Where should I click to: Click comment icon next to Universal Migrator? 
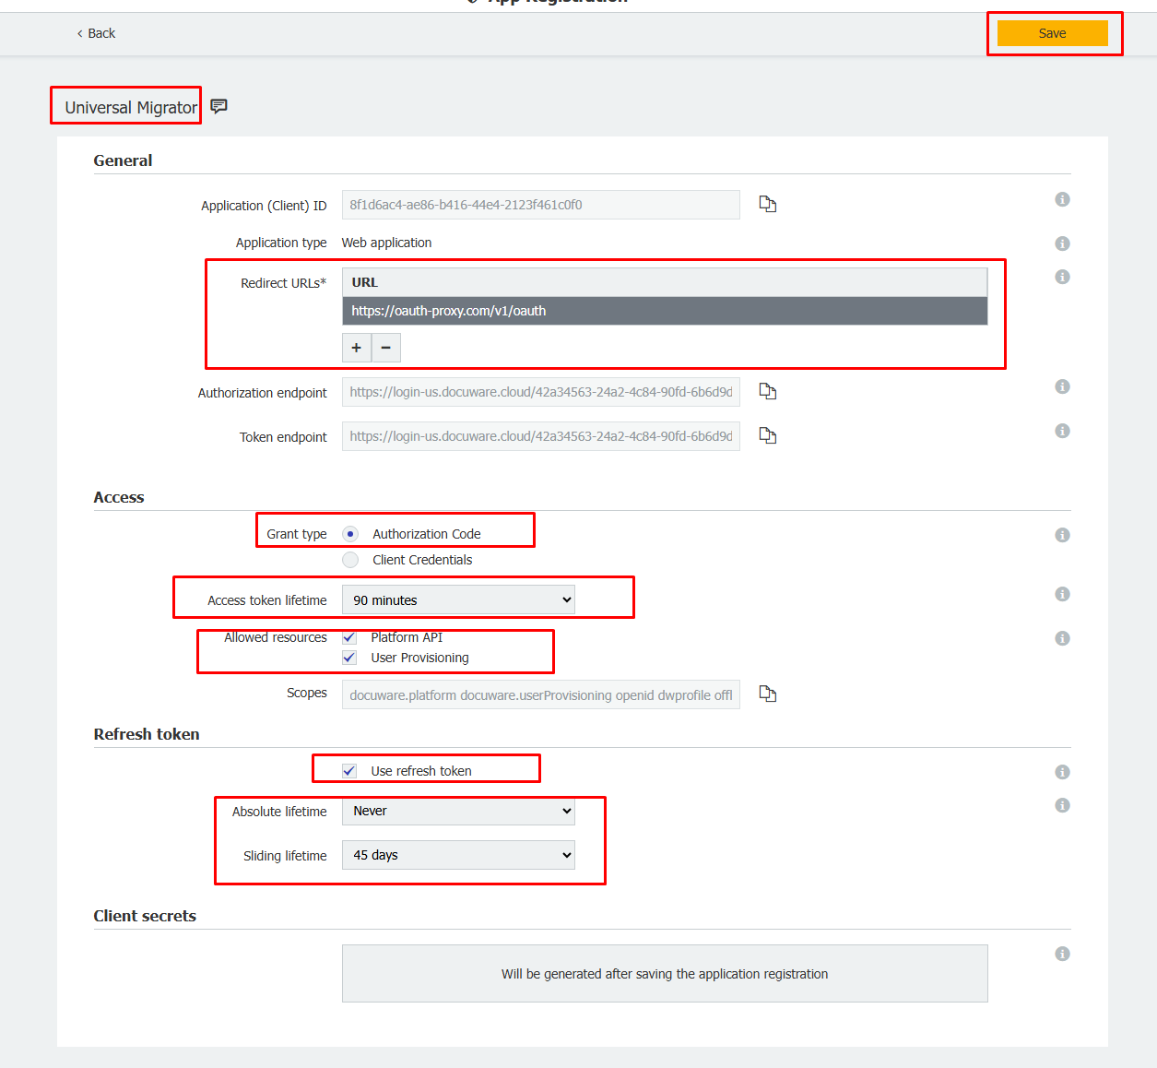[x=218, y=106]
